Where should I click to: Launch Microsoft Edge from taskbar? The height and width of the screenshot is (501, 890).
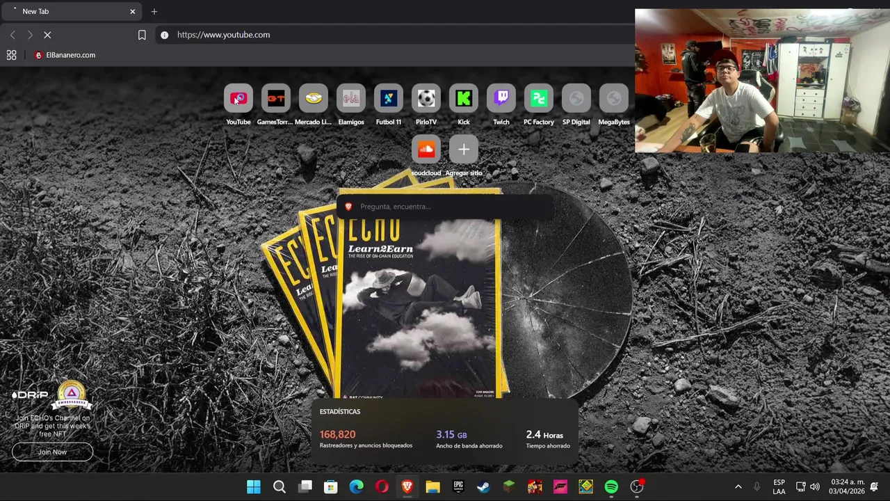pos(356,486)
